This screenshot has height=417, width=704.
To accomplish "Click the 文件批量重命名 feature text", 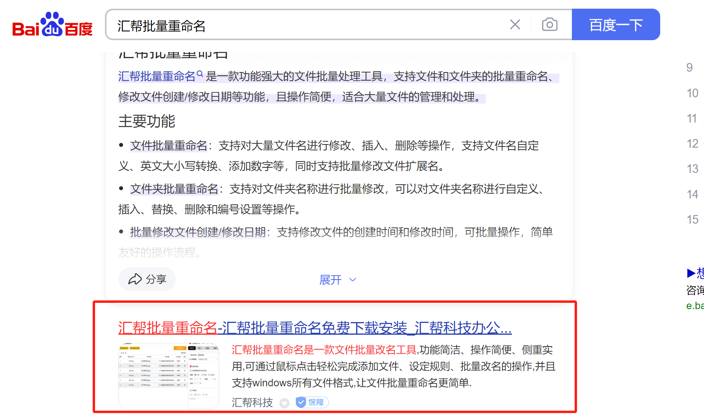I will [169, 146].
